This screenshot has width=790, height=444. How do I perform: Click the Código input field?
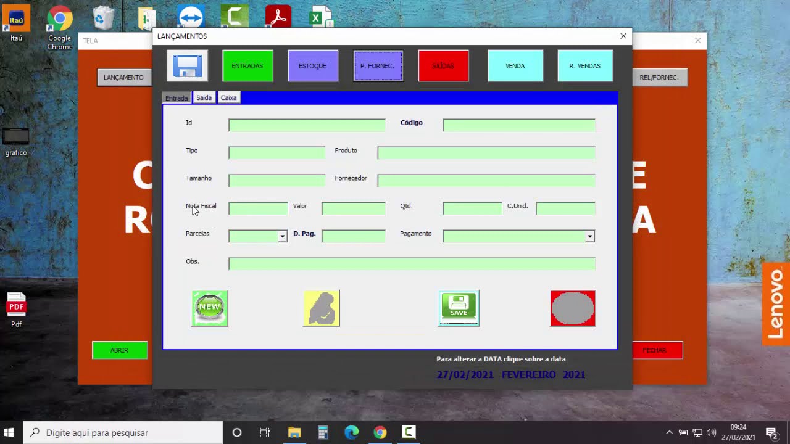tap(519, 125)
